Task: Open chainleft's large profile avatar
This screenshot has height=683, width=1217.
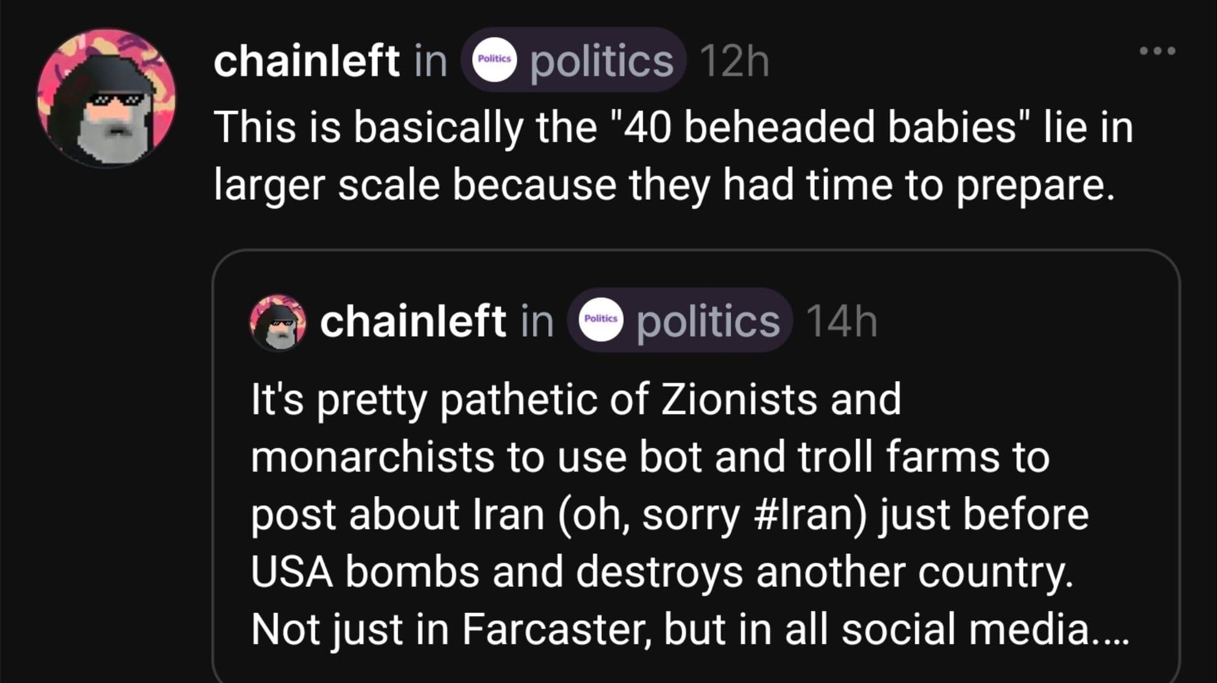Action: click(x=106, y=97)
